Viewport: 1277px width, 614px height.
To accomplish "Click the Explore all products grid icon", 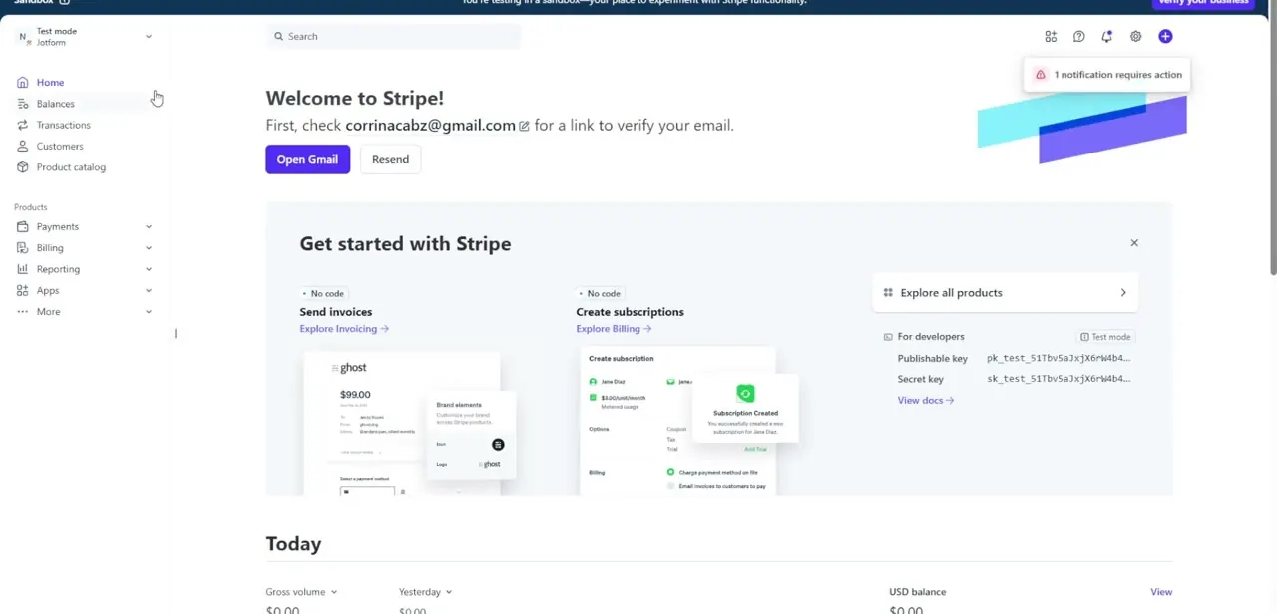I will click(x=888, y=293).
